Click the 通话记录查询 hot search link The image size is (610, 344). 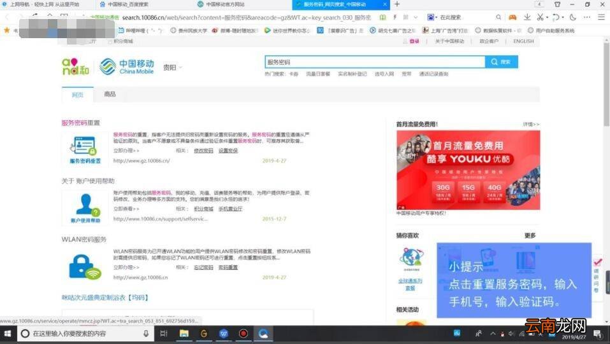pos(433,74)
